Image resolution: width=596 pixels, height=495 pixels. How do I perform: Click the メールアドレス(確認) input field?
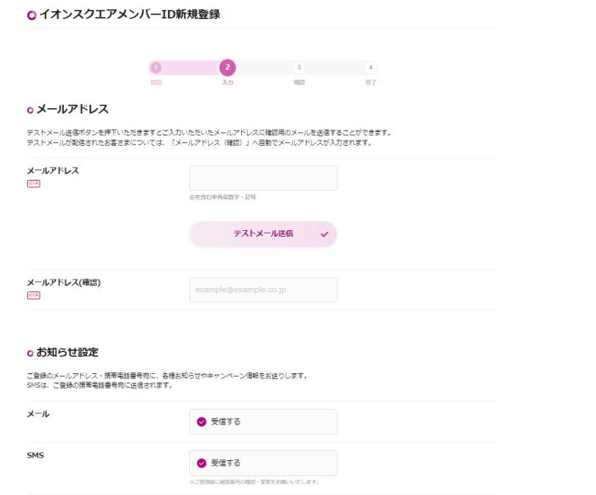click(x=263, y=290)
